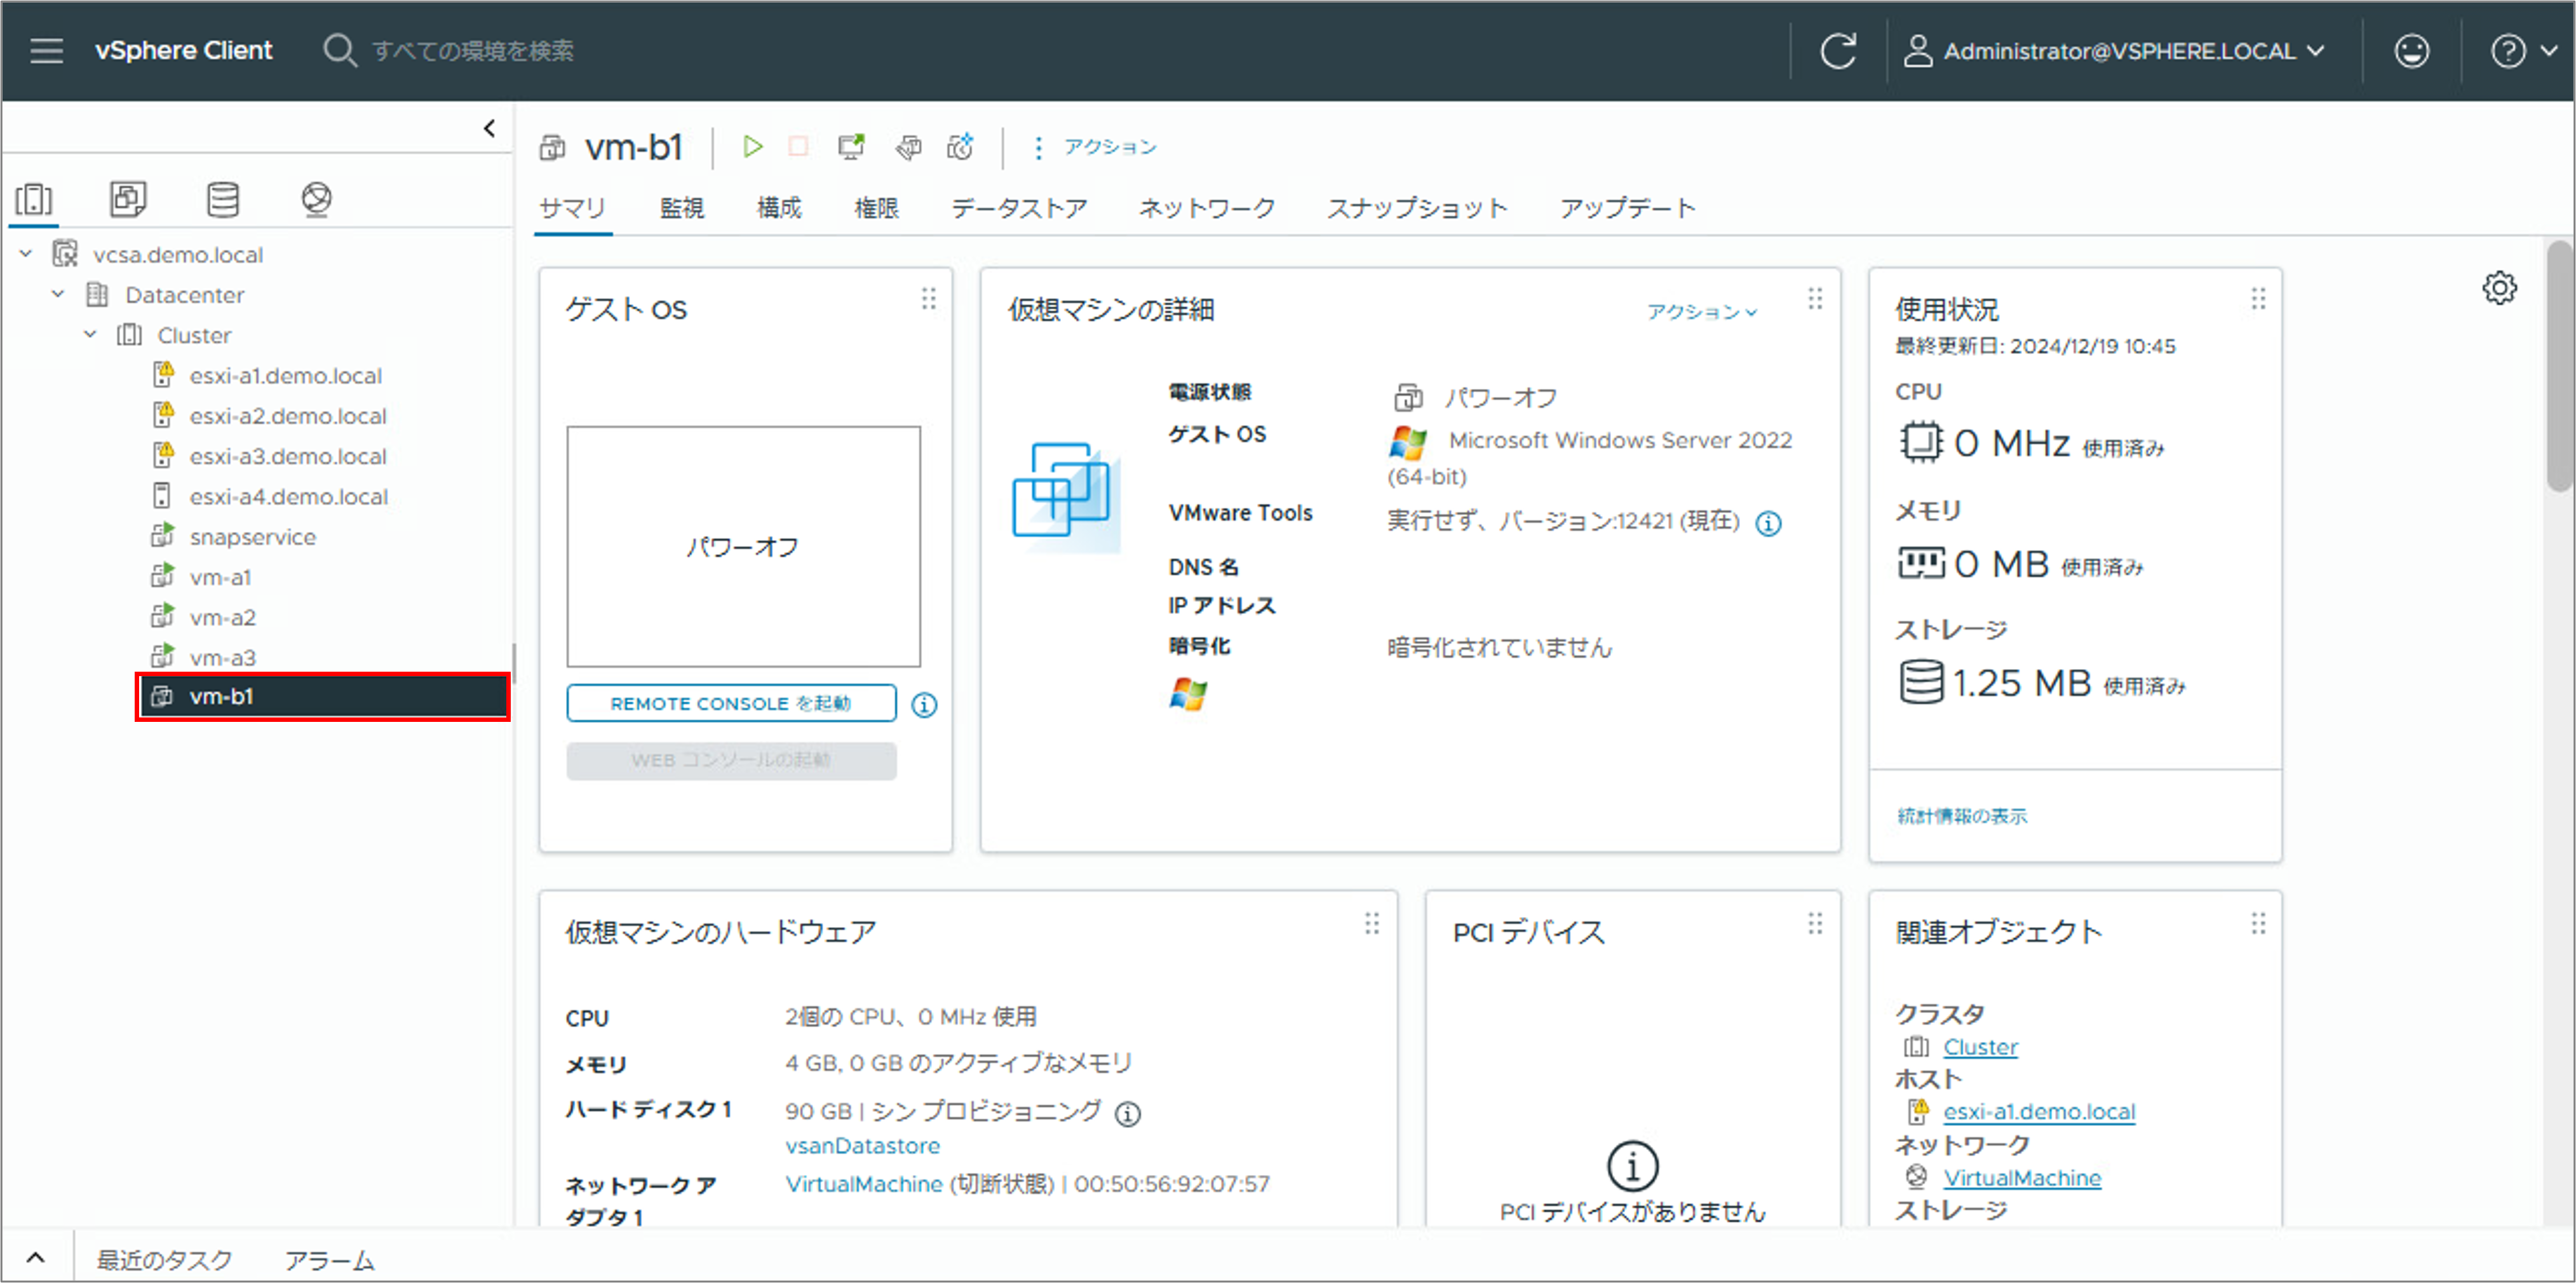Click drag handle on 仮想マシンのハードウェア card
This screenshot has height=1283, width=2576.
point(1371,923)
